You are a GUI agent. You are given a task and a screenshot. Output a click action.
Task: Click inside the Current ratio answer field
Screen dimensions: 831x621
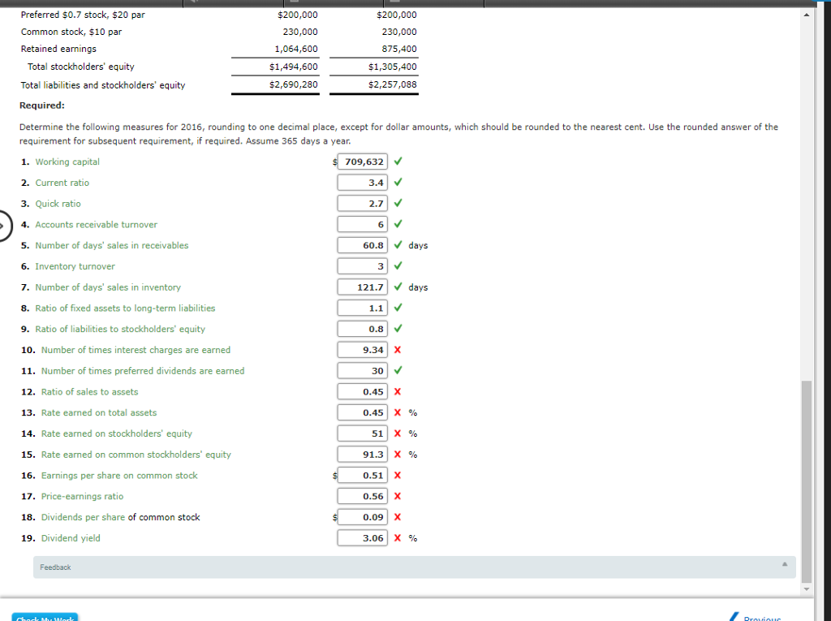click(x=362, y=182)
